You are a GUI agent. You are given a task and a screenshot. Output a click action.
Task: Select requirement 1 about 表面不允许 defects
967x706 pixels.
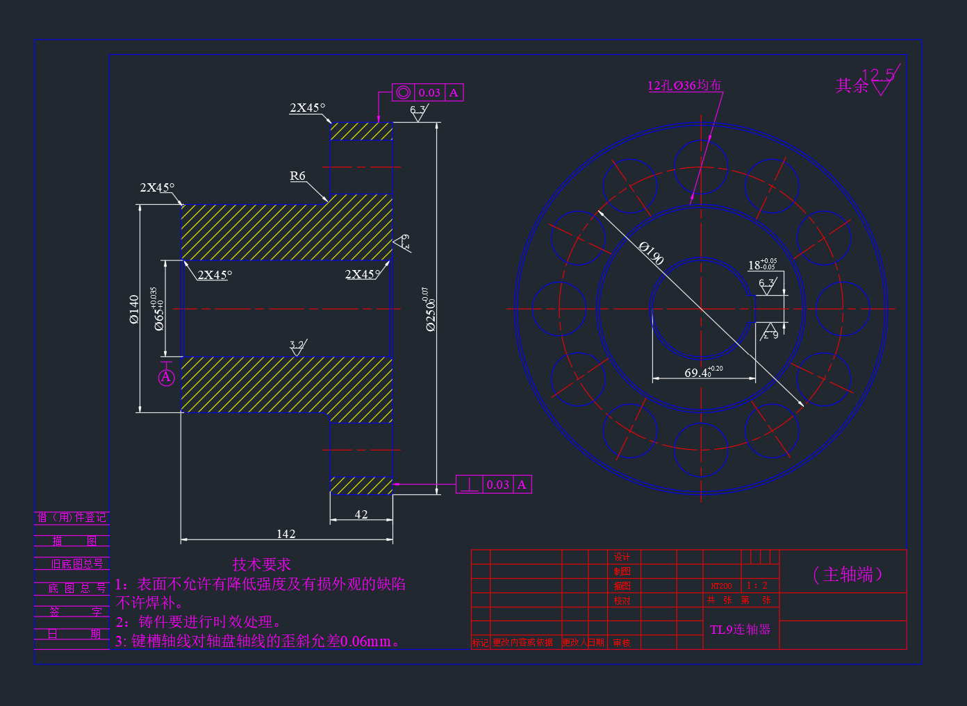261,584
